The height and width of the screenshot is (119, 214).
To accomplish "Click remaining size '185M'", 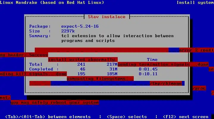I will click(112, 74).
